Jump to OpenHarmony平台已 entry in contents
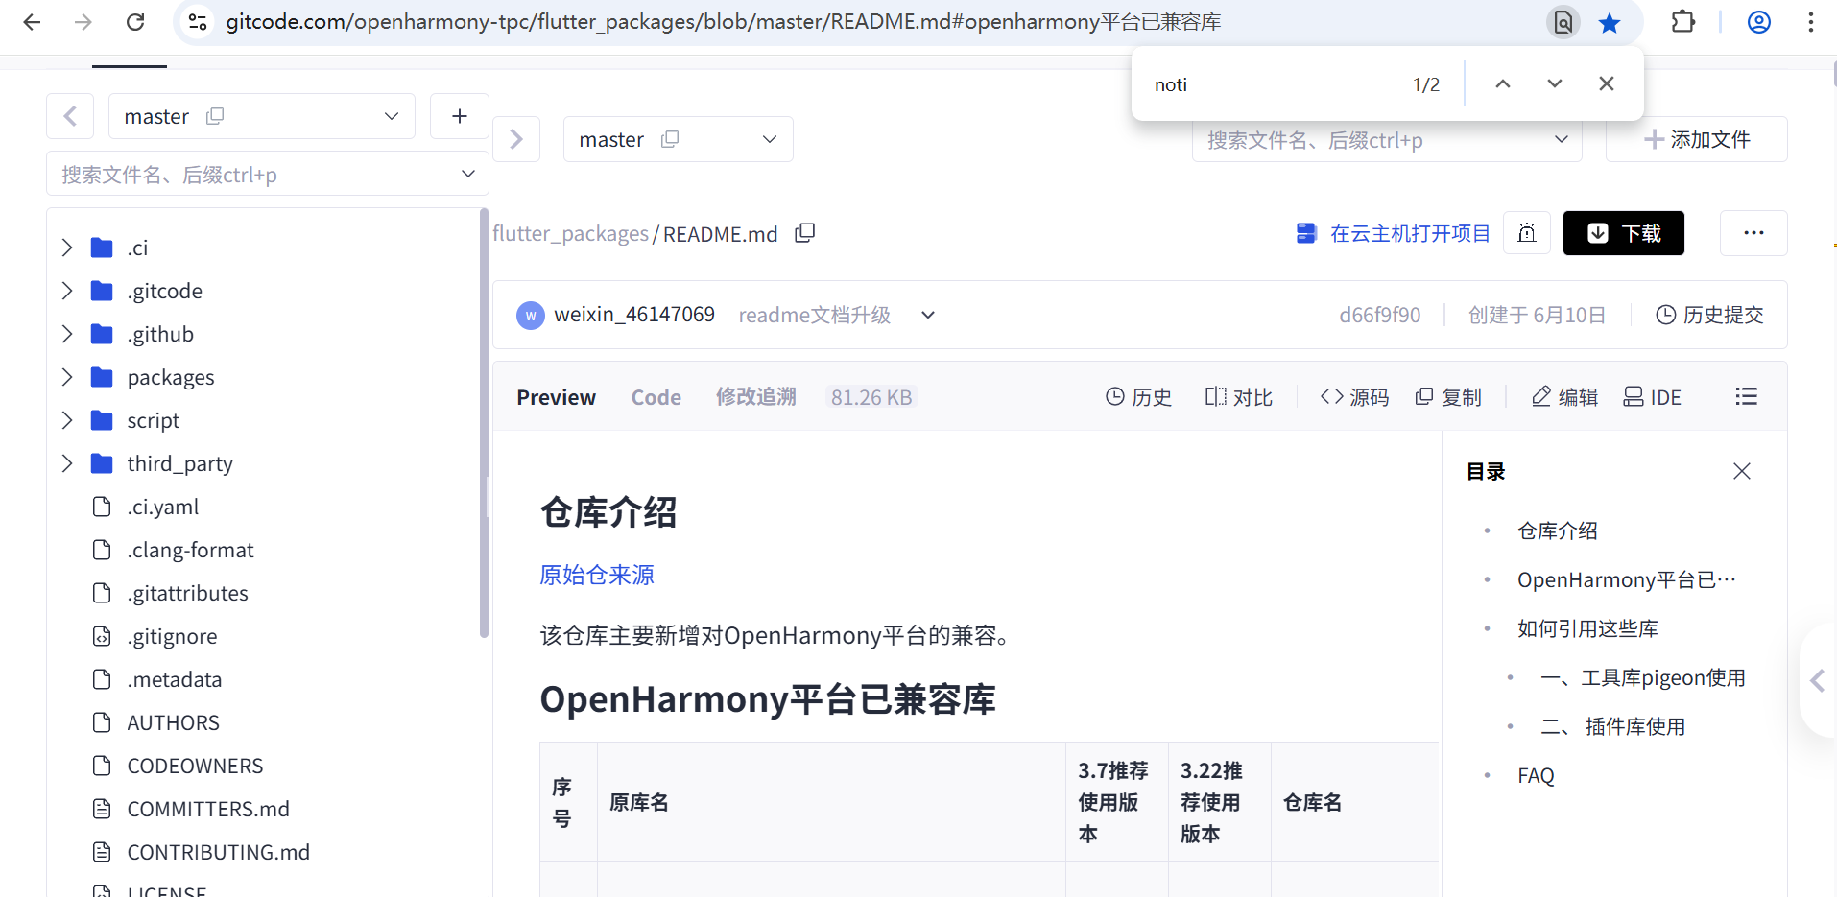The width and height of the screenshot is (1837, 897). point(1627,579)
